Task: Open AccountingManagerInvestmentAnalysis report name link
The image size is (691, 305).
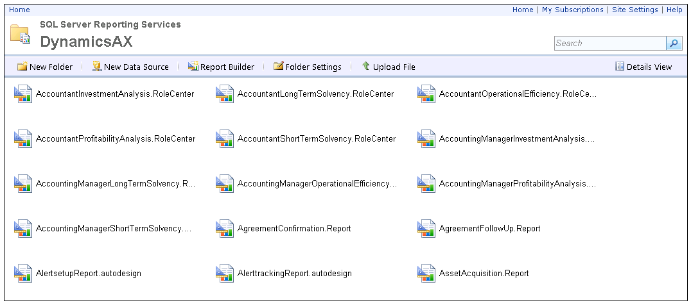Action: pyautogui.click(x=517, y=138)
